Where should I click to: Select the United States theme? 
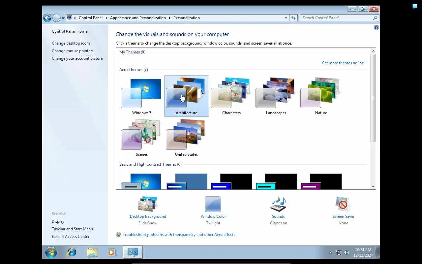186,138
